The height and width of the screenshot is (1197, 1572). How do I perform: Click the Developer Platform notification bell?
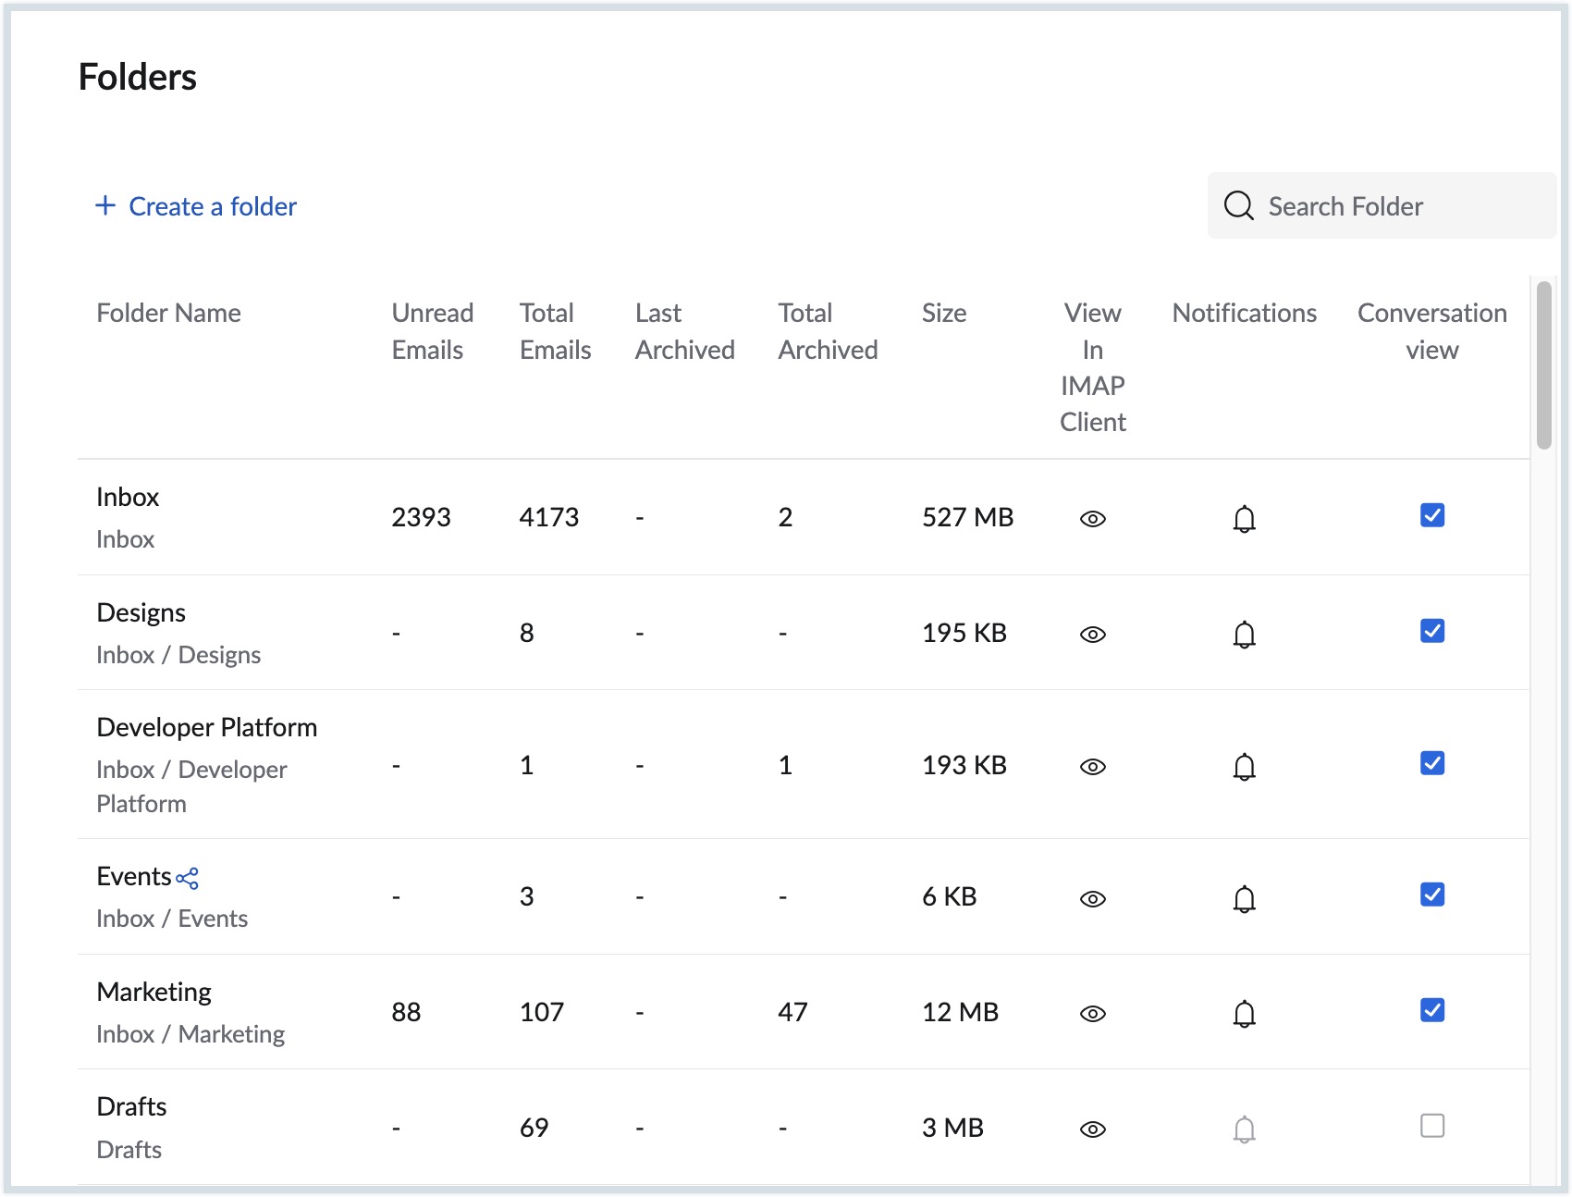[1244, 767]
